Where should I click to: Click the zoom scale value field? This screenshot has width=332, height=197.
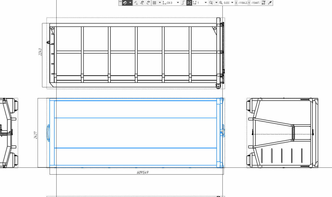(226, 3)
